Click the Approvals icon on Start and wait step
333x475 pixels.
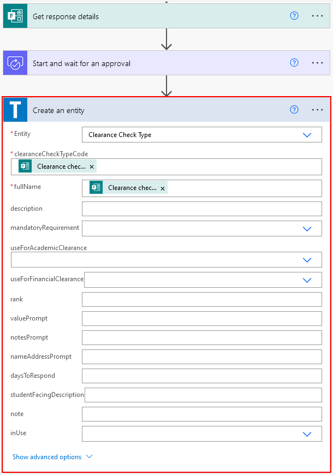(x=15, y=63)
